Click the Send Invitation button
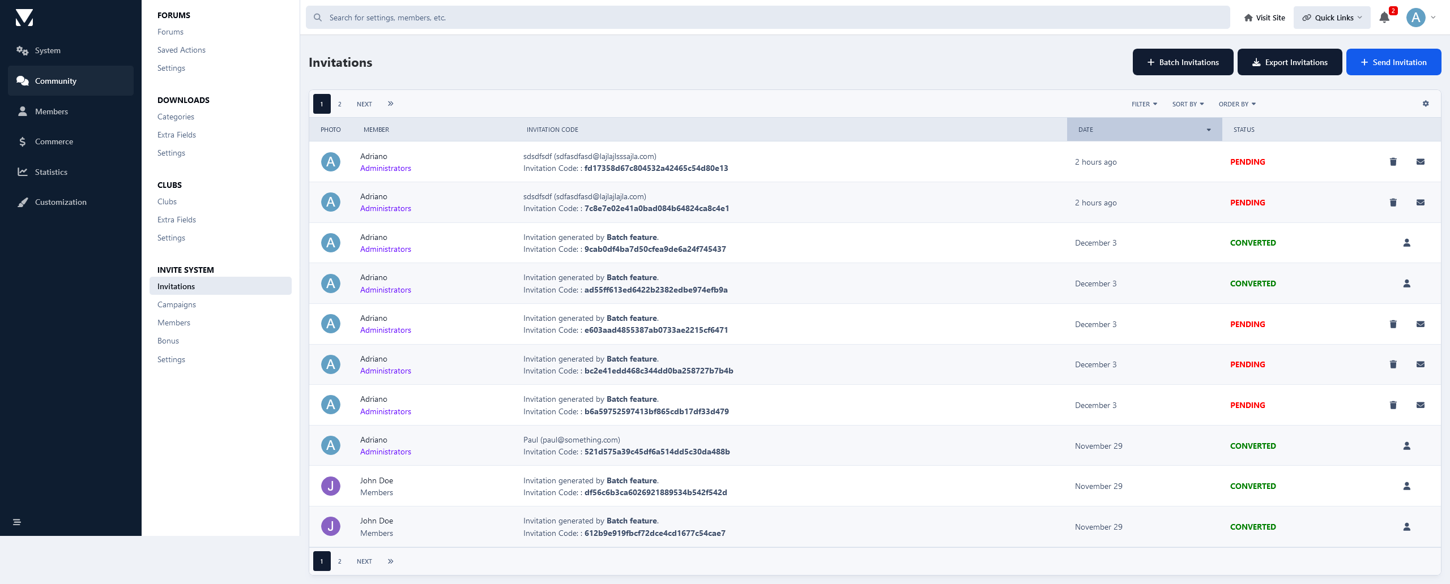This screenshot has height=584, width=1450. 1393,62
